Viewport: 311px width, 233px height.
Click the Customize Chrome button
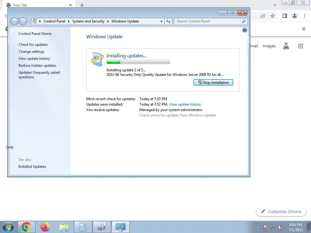click(281, 211)
